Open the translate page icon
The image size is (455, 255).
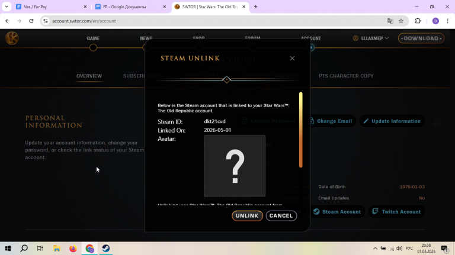390,21
